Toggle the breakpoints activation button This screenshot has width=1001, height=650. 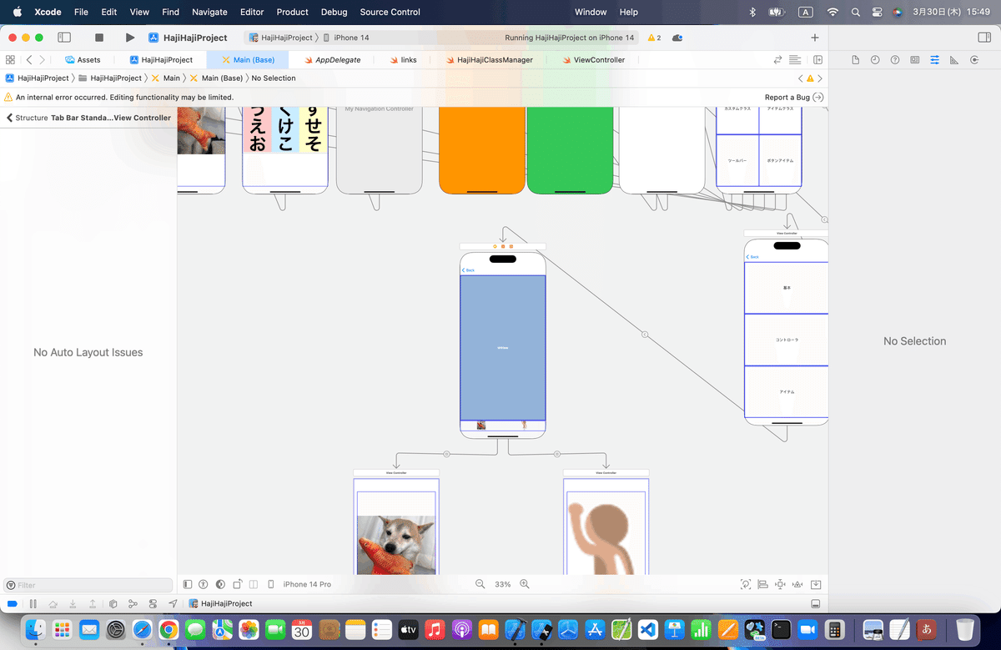[13, 603]
